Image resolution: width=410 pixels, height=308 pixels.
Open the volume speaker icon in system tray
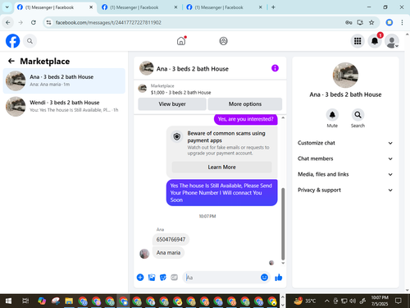[353, 301]
